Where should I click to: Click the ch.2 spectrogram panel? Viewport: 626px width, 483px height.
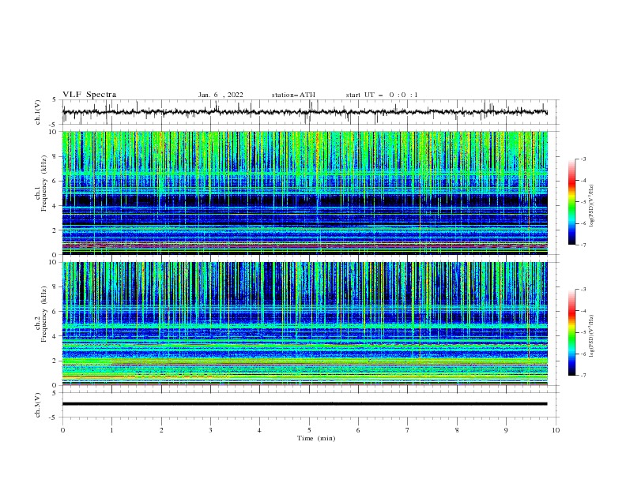(305, 324)
